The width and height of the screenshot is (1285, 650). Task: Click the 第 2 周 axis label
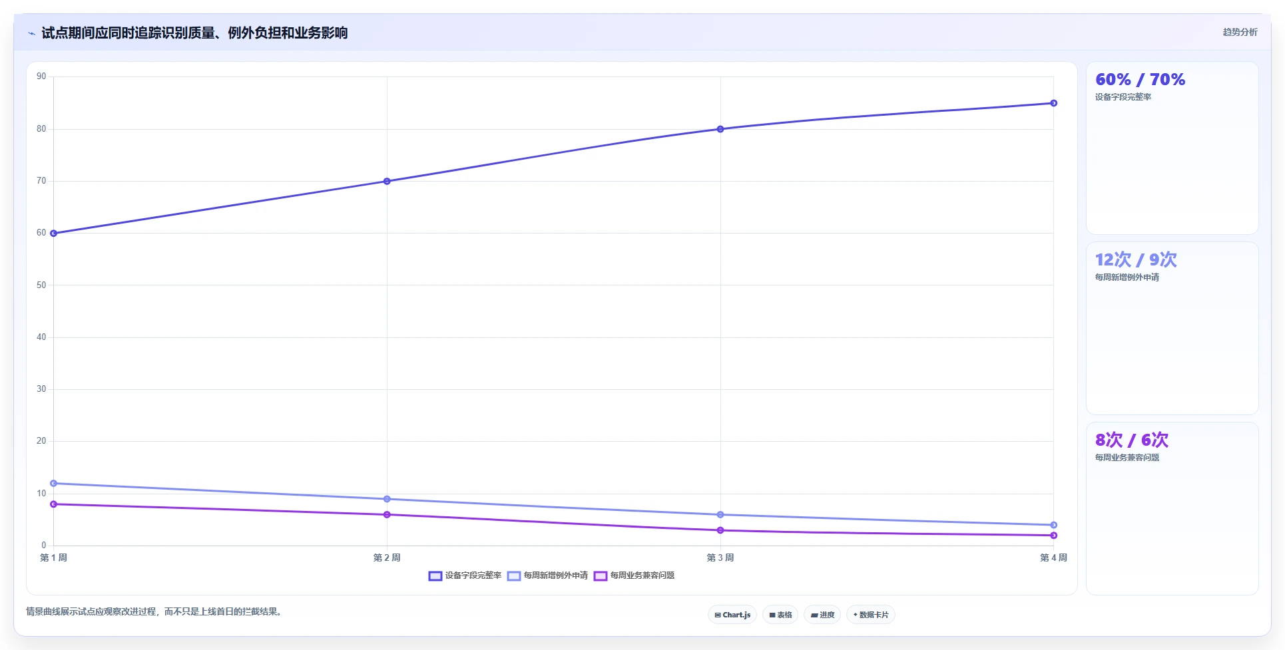pos(387,558)
